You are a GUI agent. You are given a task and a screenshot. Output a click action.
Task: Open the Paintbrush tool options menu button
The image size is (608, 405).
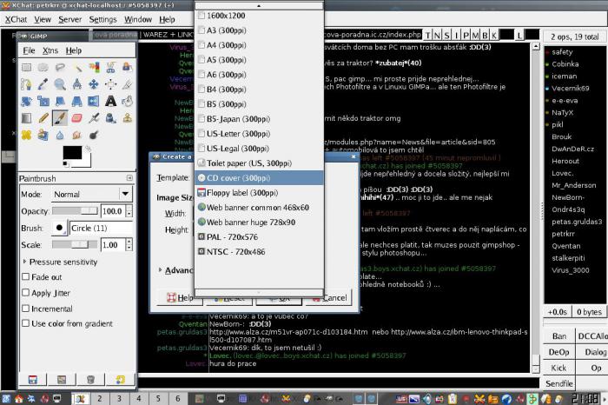coord(129,177)
